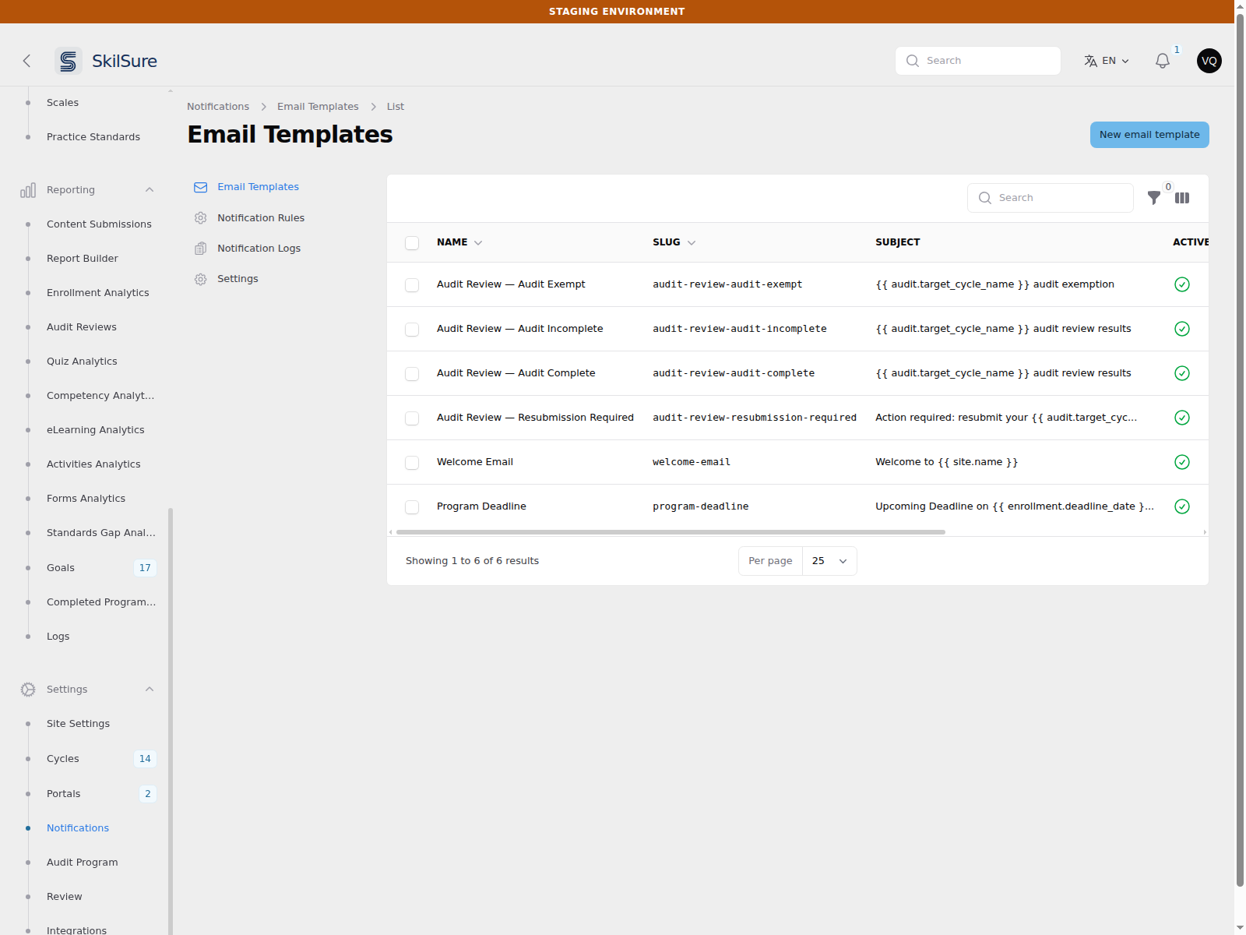
Task: Click the Reporting bar chart icon
Action: [28, 190]
